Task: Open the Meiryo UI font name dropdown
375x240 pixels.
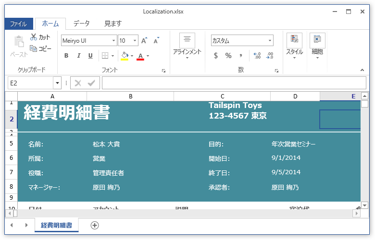Action: click(x=113, y=41)
